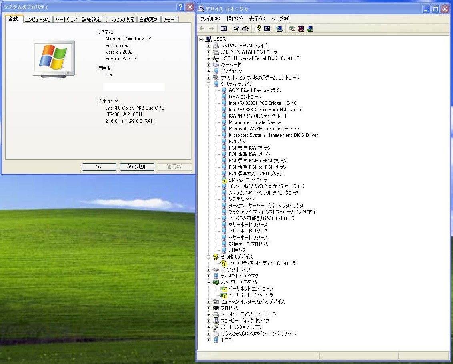Select Intel(R) 82802 Firmware Hub Device
This screenshot has height=364, width=453.
pos(266,110)
